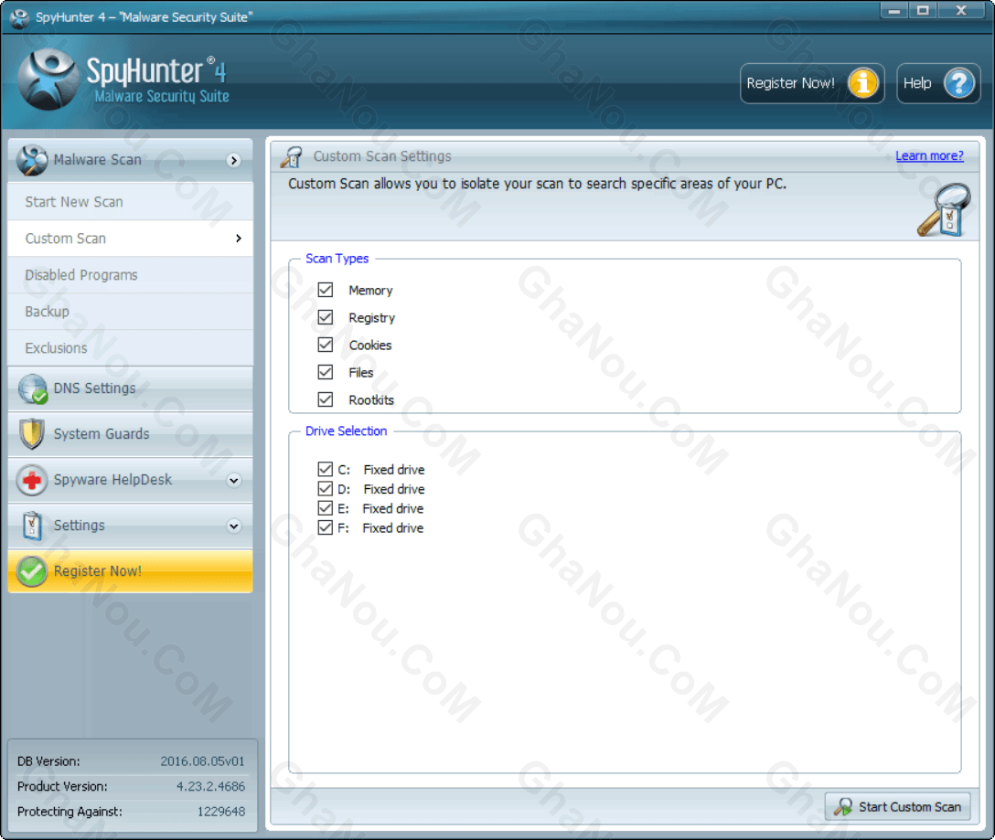Click the green checkmark Register Now icon

pos(32,571)
